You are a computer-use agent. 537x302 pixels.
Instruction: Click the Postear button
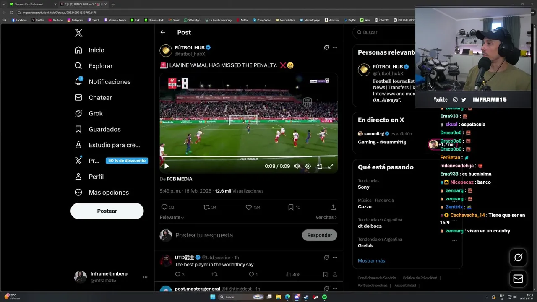(x=107, y=211)
